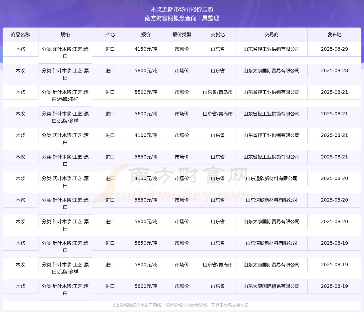Click 山东省 in the 2025-08-29 row
The height and width of the screenshot is (313, 364).
coord(218,49)
